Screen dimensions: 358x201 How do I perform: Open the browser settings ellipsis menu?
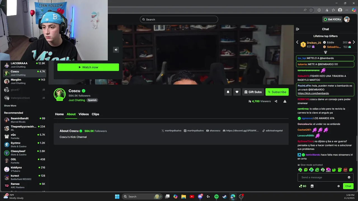[x=347, y=10]
